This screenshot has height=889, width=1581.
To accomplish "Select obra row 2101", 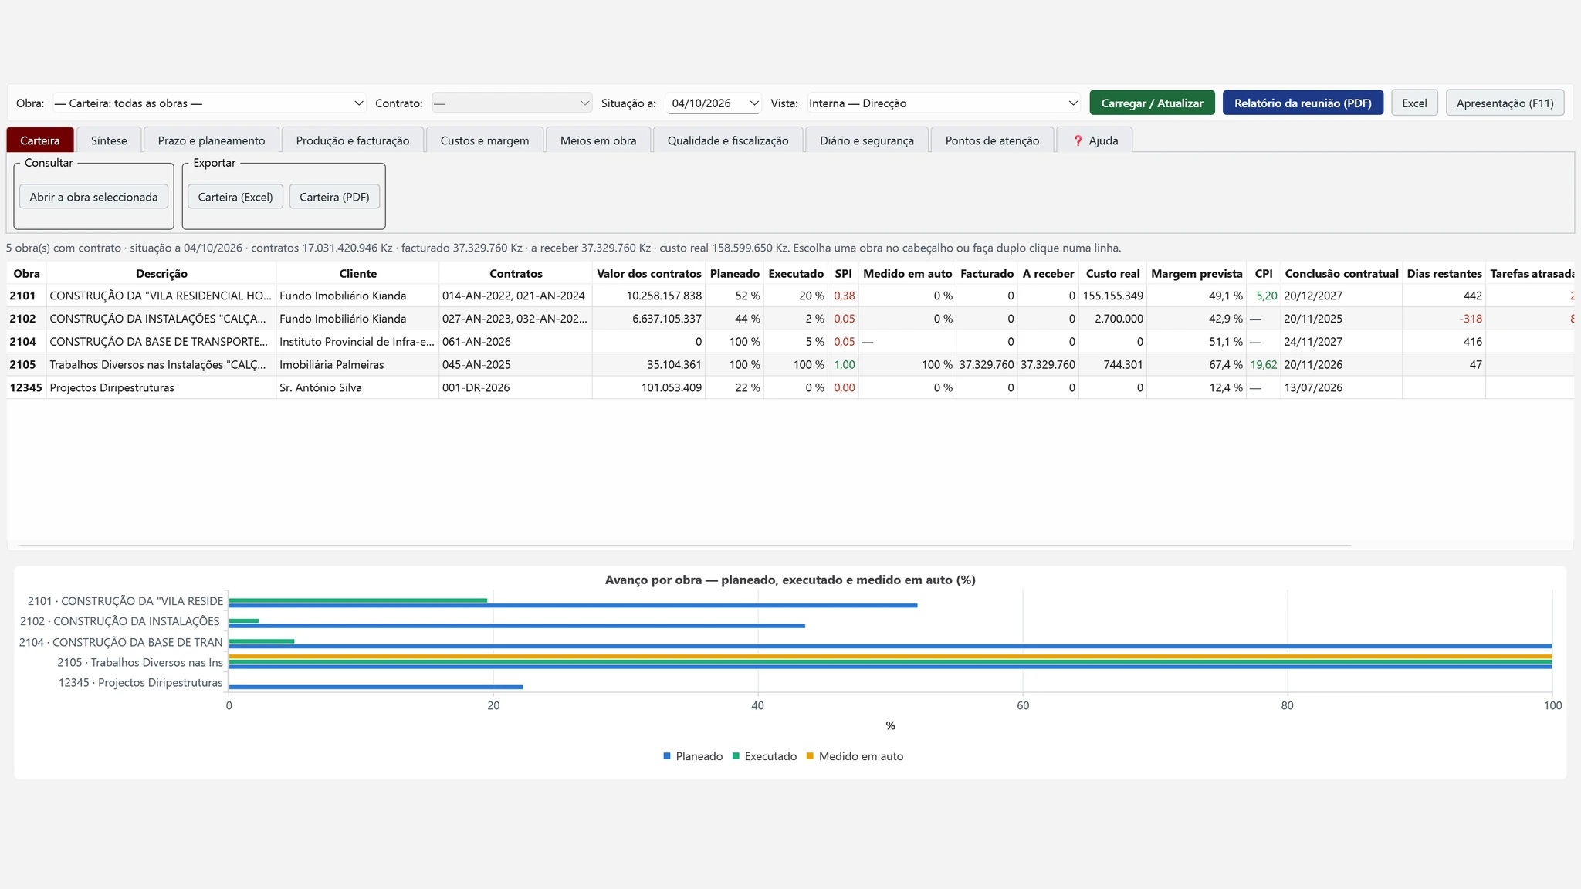I will [x=790, y=296].
